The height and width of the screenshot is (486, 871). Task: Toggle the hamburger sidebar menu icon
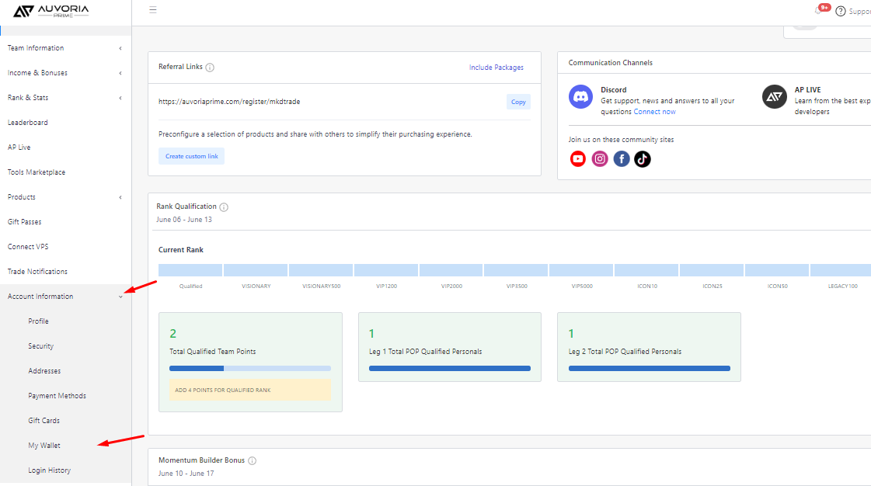(x=153, y=10)
